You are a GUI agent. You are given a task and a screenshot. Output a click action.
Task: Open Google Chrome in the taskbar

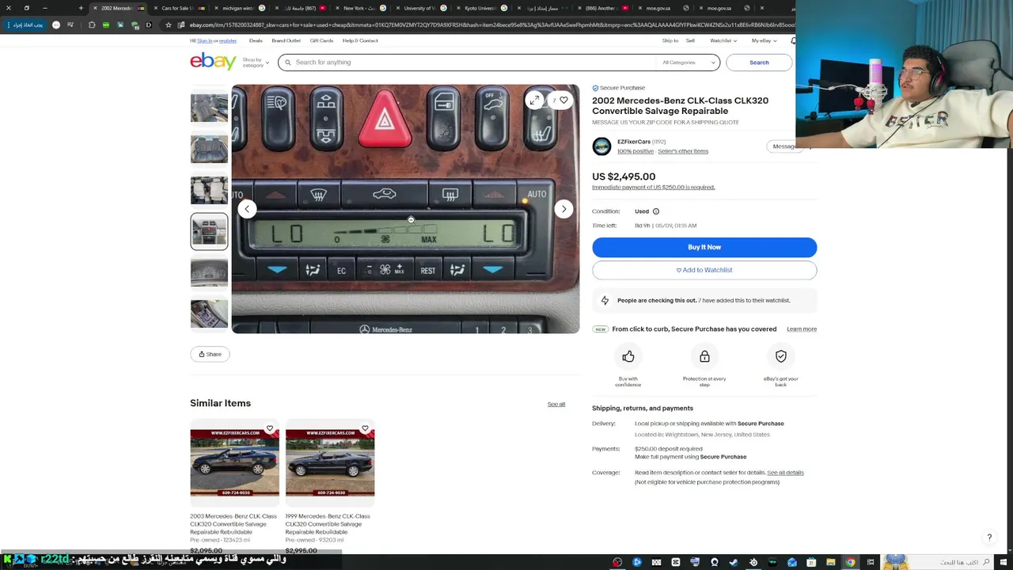click(x=850, y=562)
